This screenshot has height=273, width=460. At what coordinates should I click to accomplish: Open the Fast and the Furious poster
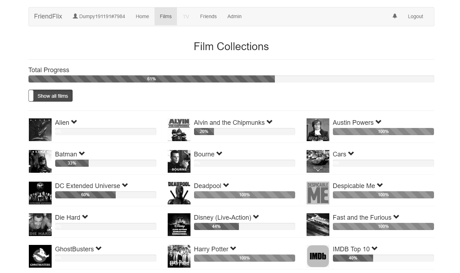(318, 225)
